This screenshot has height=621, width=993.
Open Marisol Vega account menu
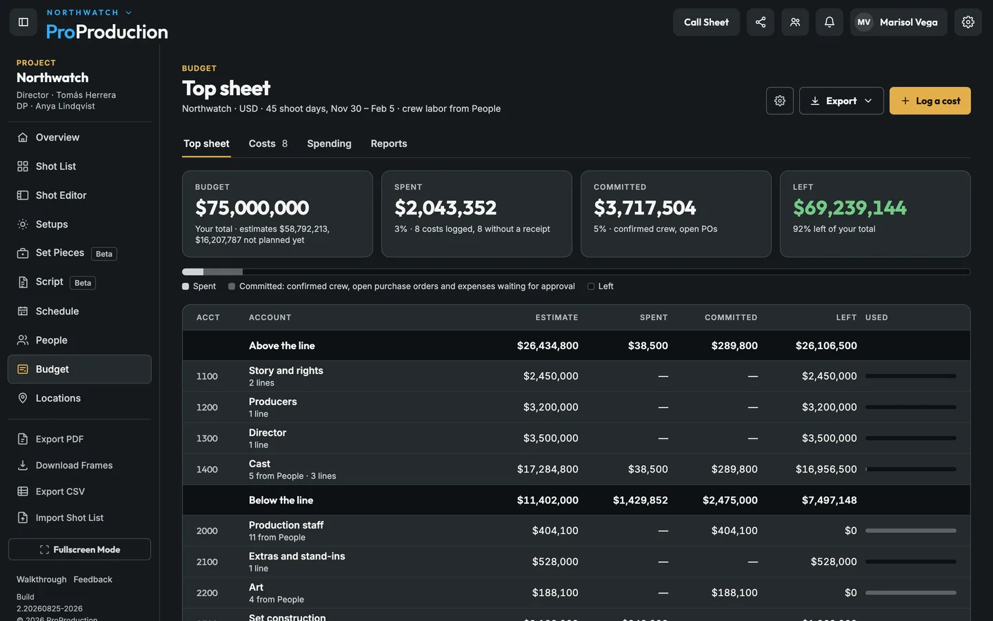point(899,22)
